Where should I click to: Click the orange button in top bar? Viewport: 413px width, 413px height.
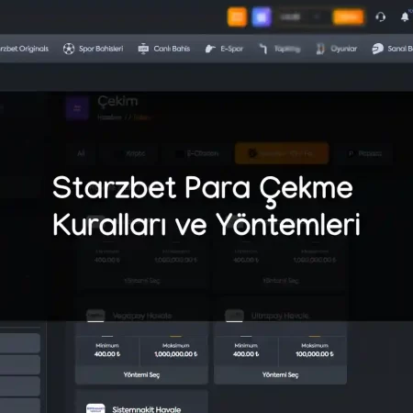coord(348,17)
